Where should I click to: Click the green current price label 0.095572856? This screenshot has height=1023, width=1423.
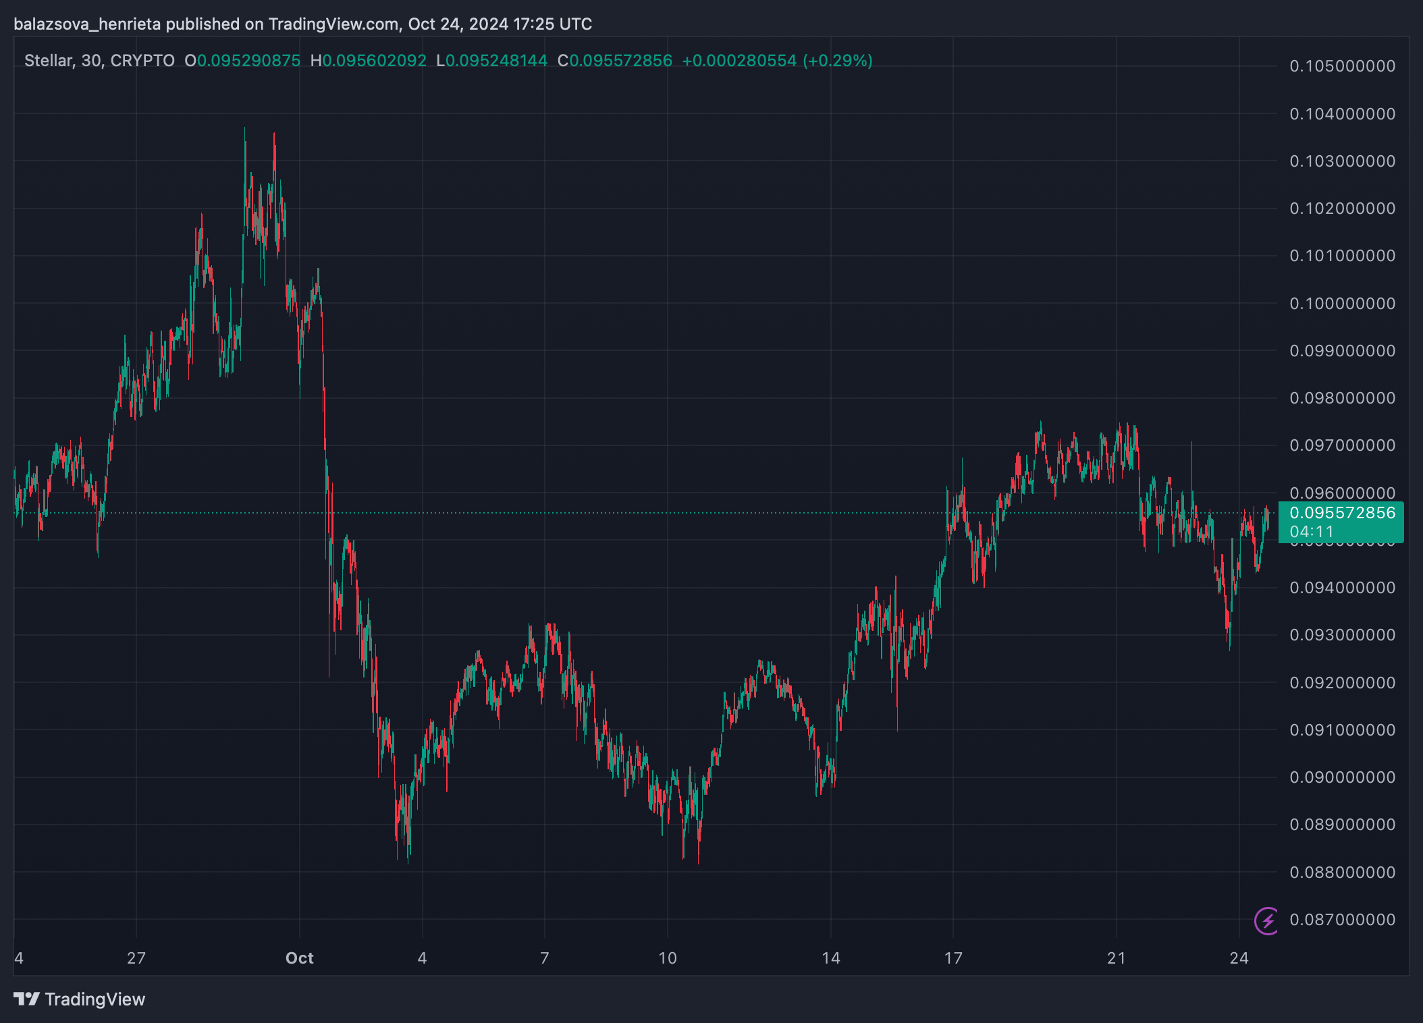click(1342, 513)
